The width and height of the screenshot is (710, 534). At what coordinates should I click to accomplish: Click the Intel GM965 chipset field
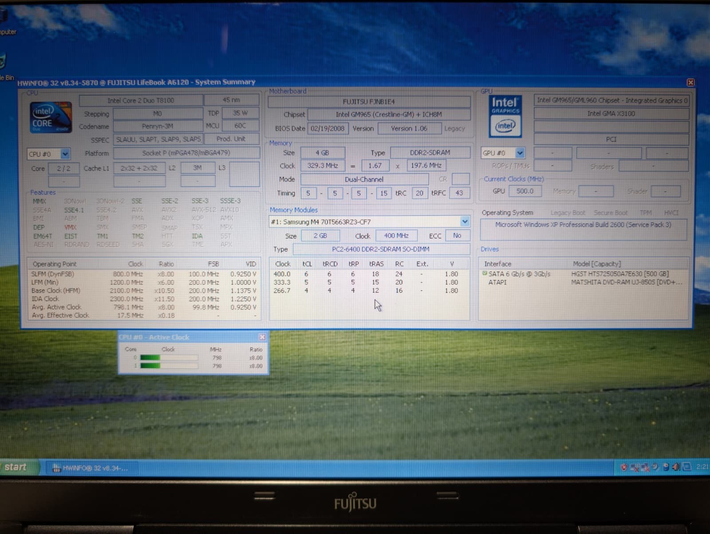389,114
